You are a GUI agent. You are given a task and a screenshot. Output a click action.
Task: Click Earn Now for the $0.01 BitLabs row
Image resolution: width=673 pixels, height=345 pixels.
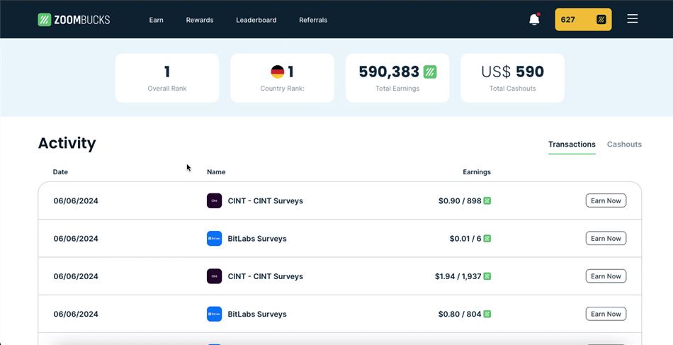coord(606,239)
